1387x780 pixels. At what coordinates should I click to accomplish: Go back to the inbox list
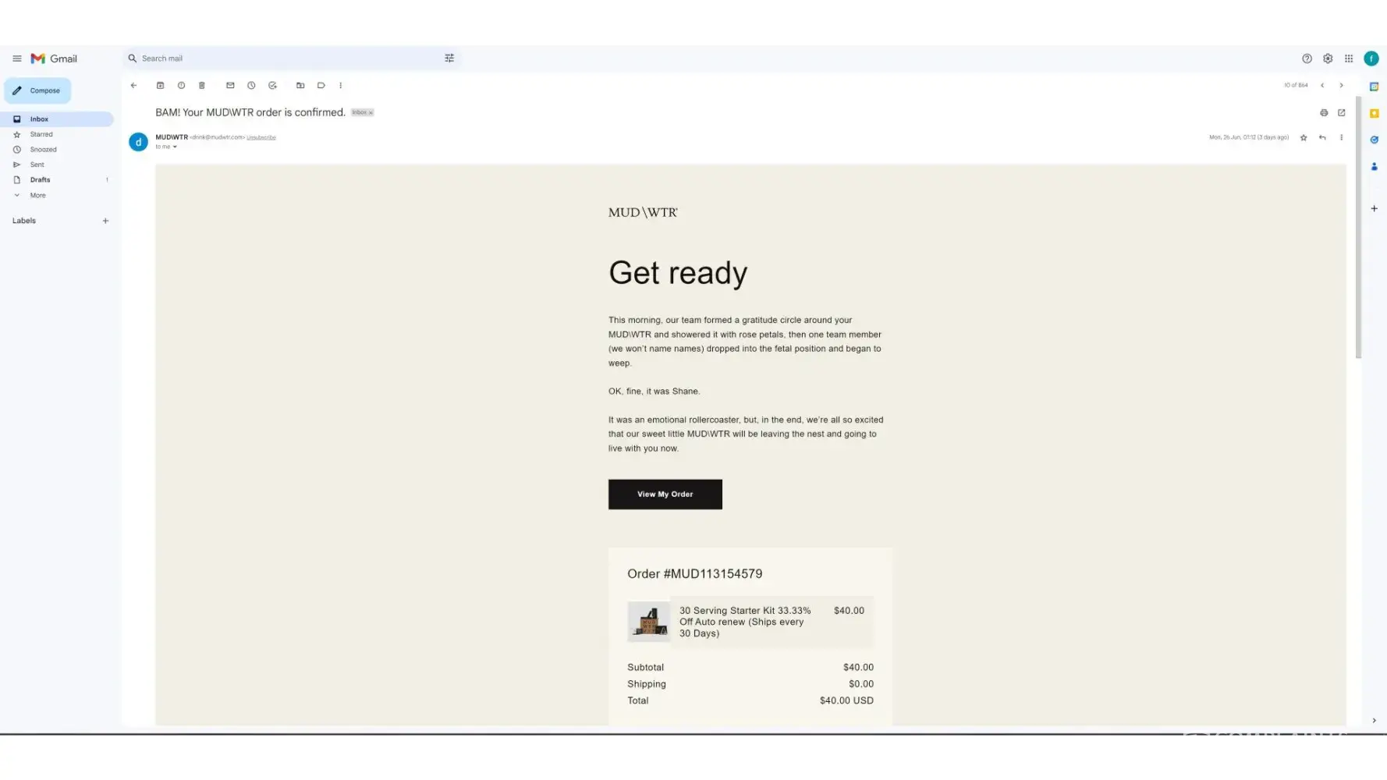click(x=133, y=86)
